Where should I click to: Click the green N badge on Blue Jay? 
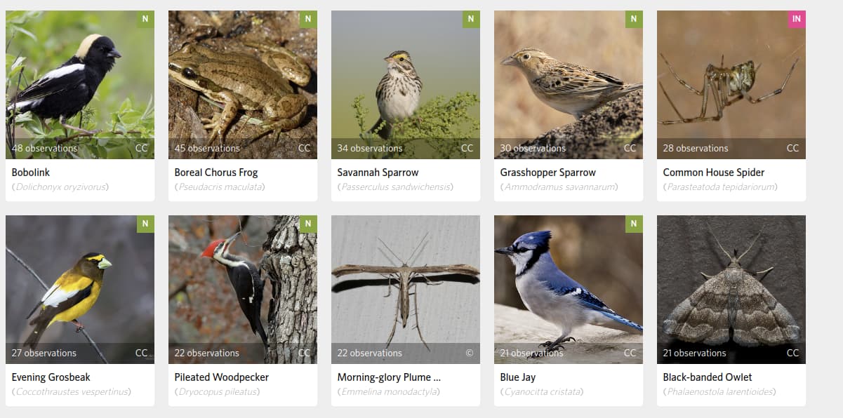pyautogui.click(x=634, y=224)
